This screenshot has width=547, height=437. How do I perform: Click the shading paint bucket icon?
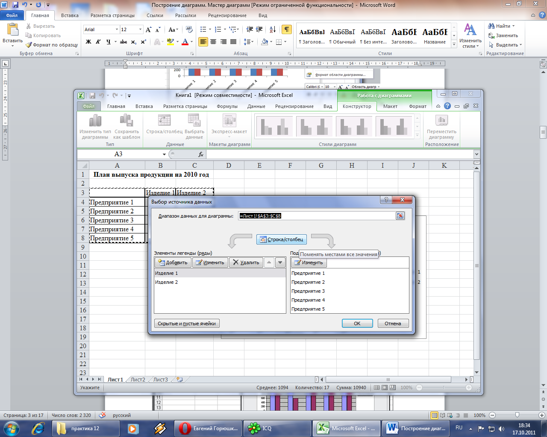(x=265, y=42)
